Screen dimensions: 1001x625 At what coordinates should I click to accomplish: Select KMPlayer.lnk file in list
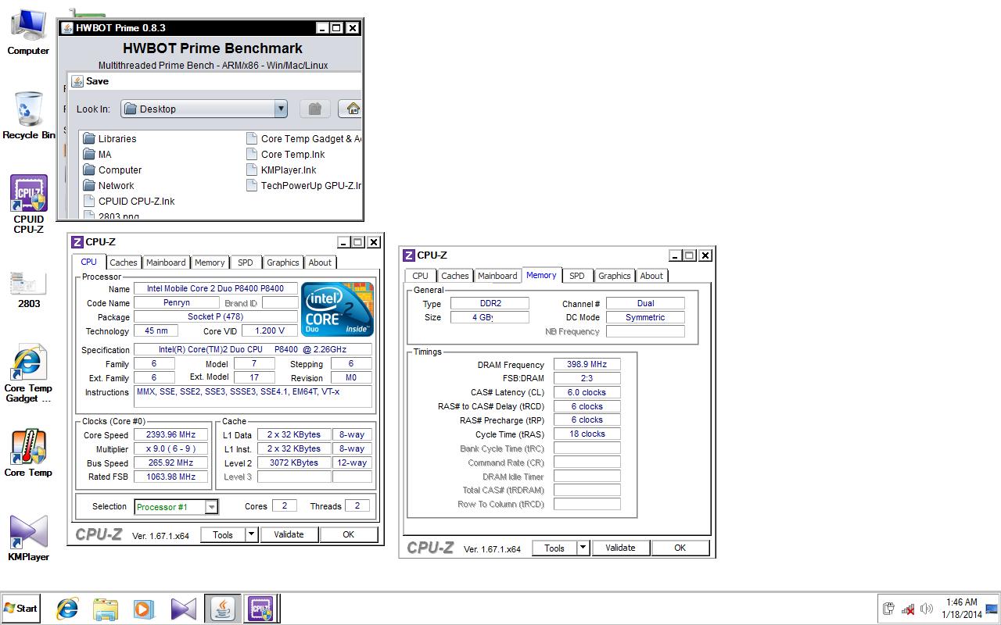[282, 170]
